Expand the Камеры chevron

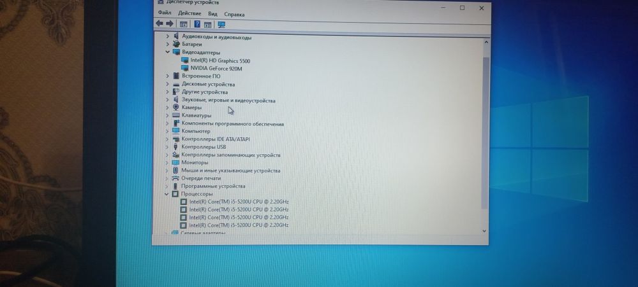pyautogui.click(x=167, y=108)
